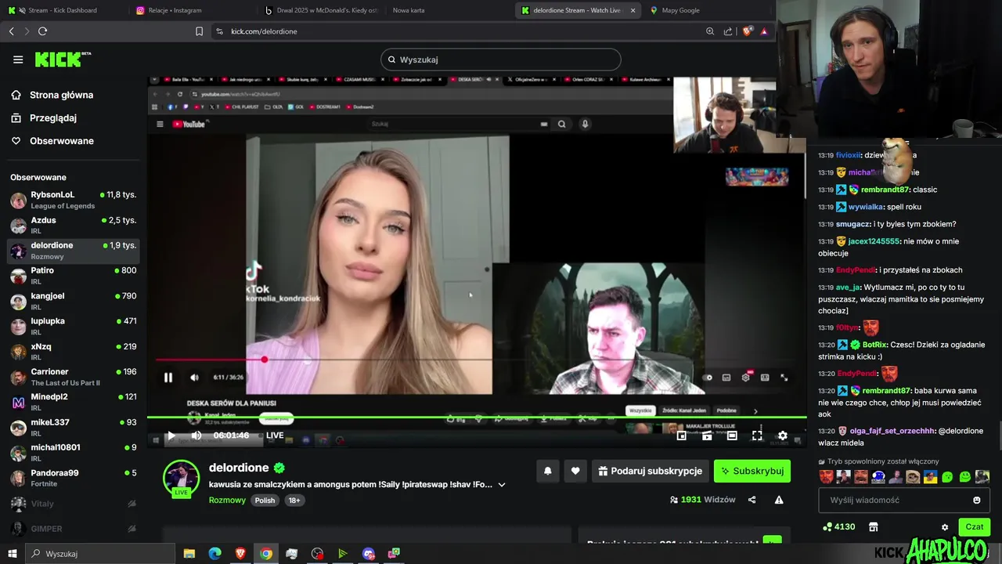Screen dimensions: 1002x564
Task: Click the share icon next to viewers
Action: [752, 500]
